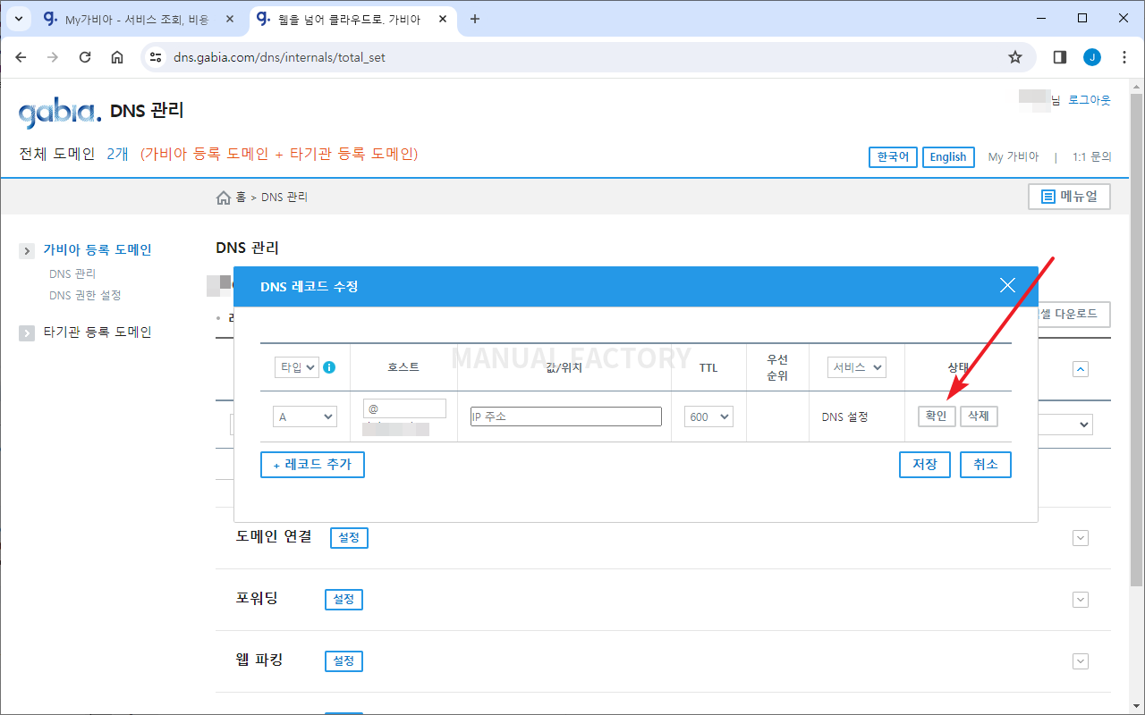Click 삭제 button in record row
Viewport: 1145px width, 715px height.
tap(979, 416)
